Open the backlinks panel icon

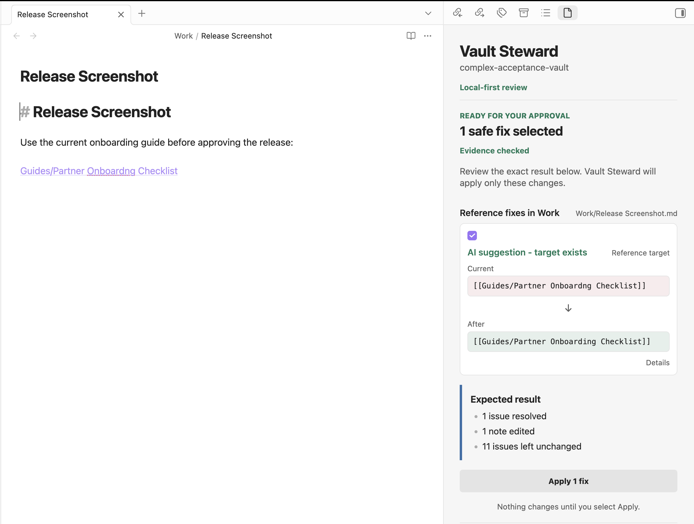click(x=457, y=13)
